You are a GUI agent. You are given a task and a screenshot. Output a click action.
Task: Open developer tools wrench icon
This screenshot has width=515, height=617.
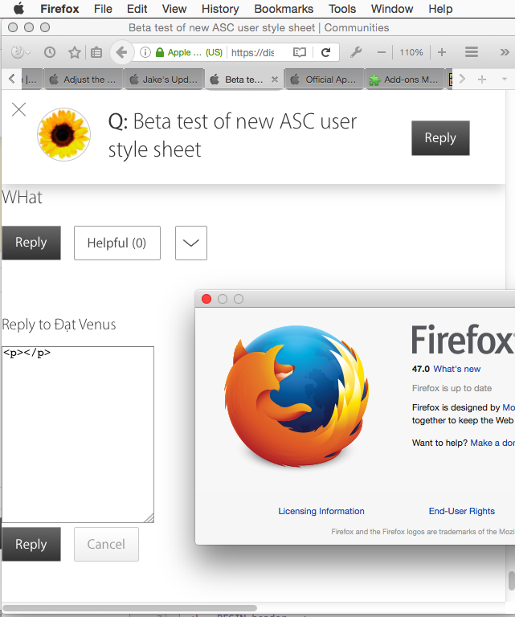coord(356,52)
